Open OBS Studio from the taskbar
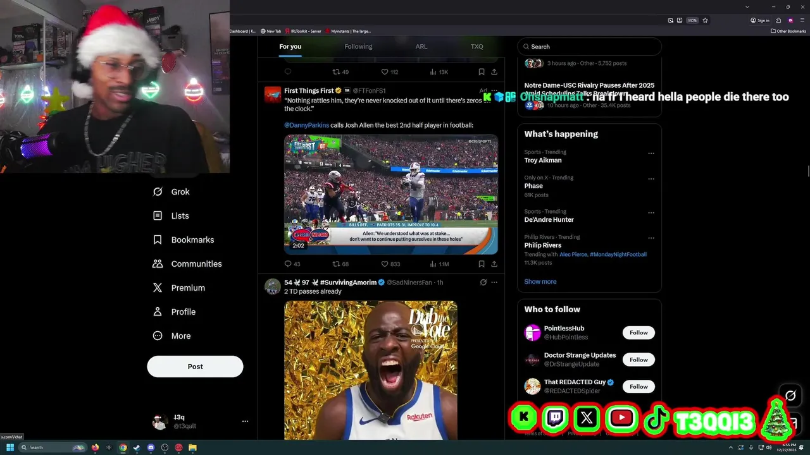Viewport: 810px width, 455px height. point(165,447)
